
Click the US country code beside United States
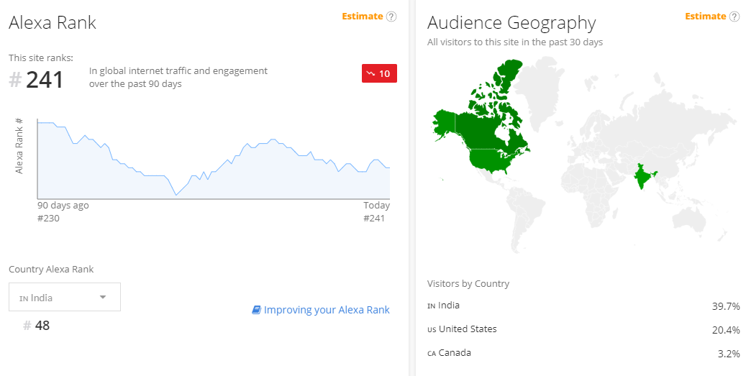[x=432, y=330]
